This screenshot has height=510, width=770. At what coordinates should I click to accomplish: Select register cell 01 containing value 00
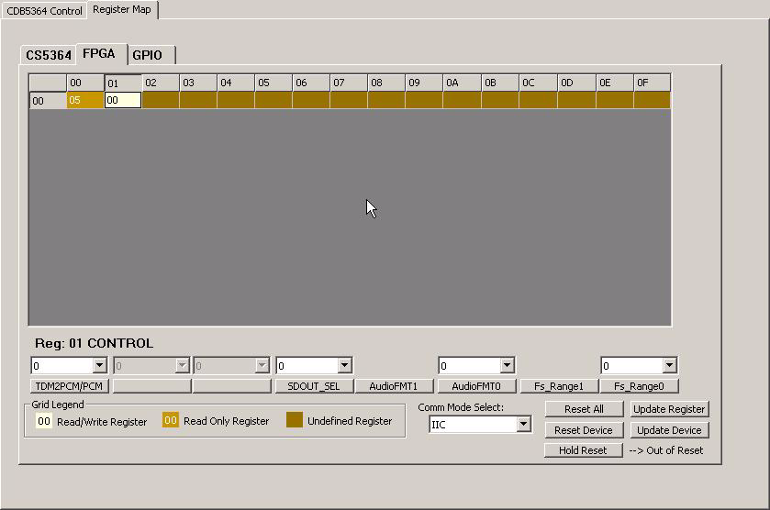coord(123,100)
